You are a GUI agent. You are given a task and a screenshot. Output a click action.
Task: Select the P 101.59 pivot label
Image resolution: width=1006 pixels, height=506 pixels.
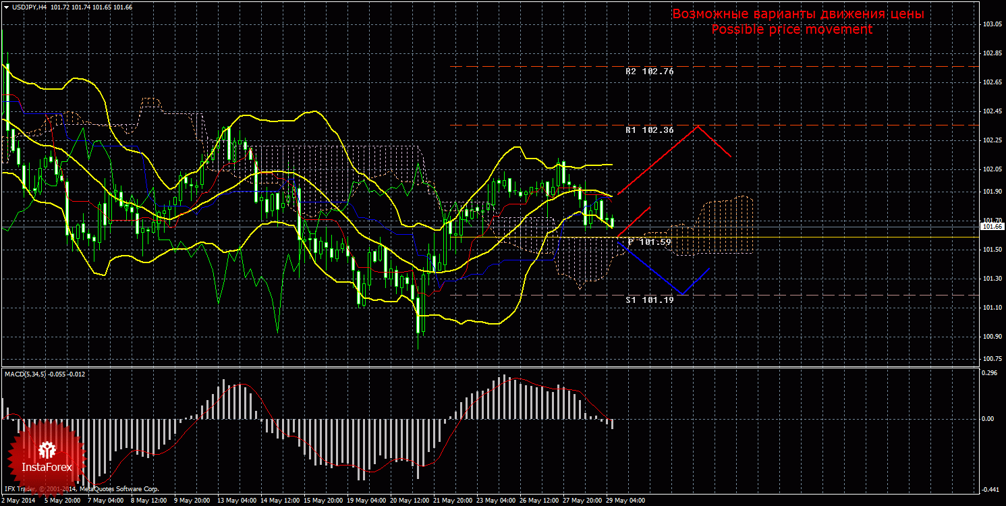[x=650, y=242]
